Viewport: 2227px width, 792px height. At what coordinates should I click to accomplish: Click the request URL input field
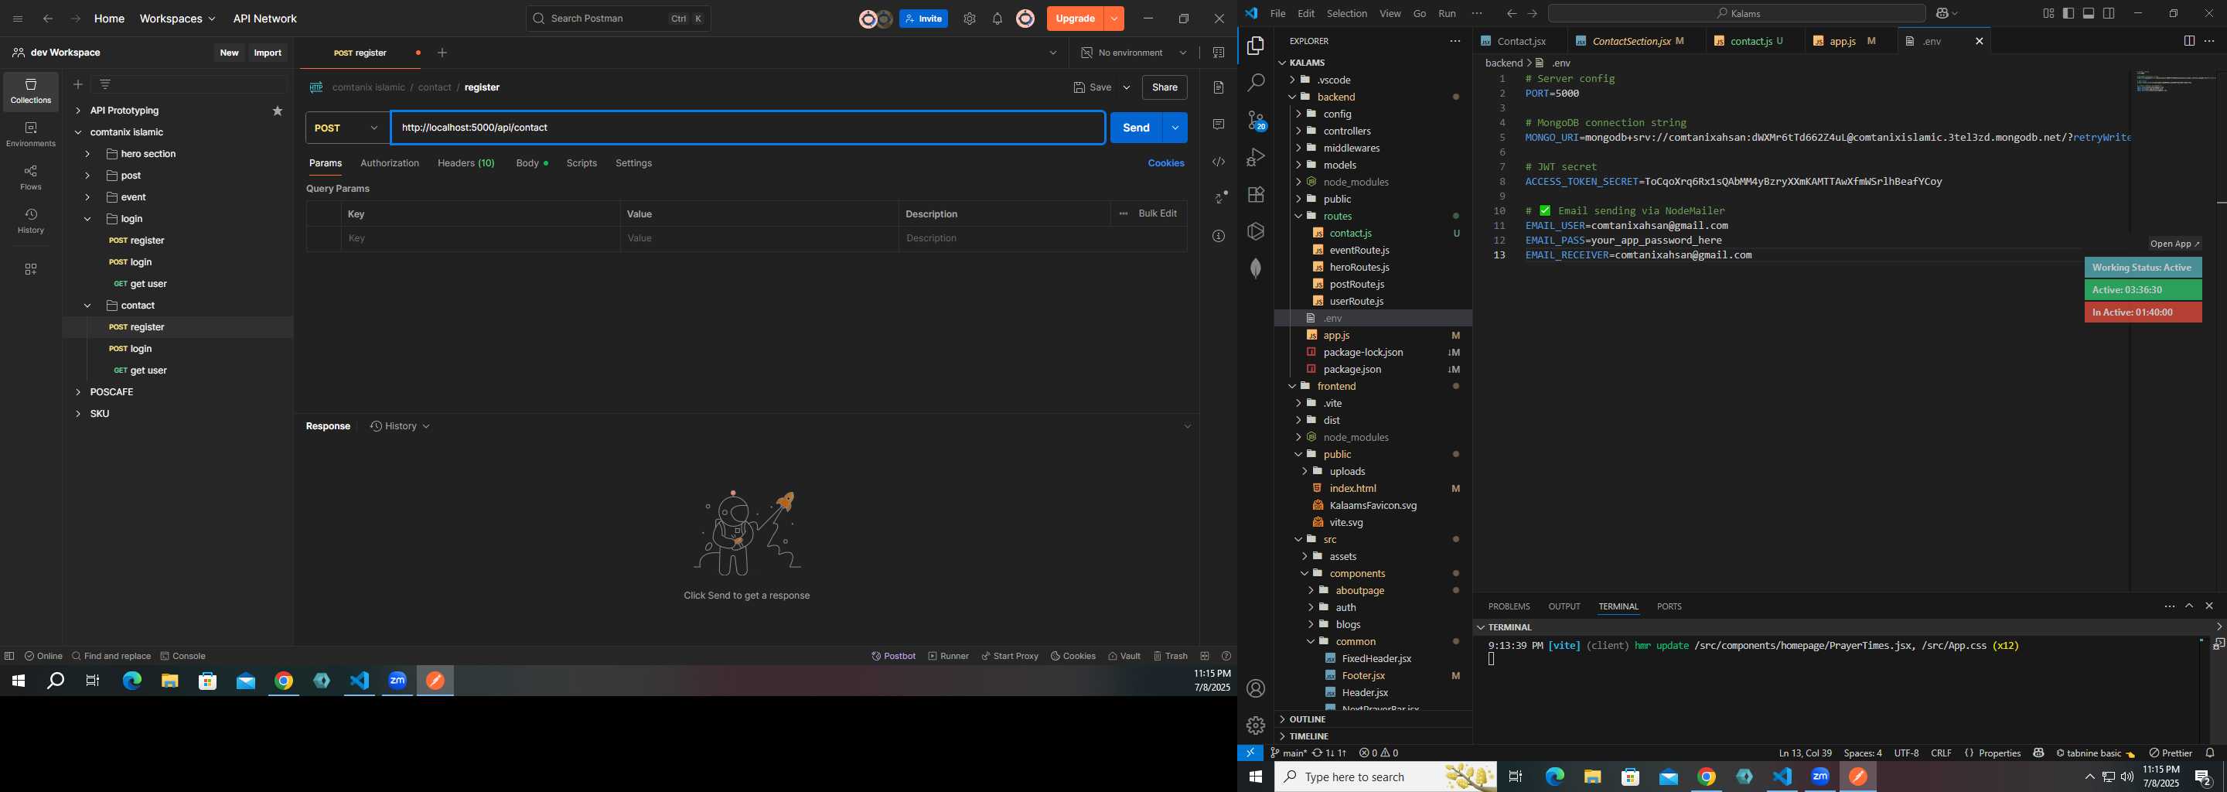point(748,128)
